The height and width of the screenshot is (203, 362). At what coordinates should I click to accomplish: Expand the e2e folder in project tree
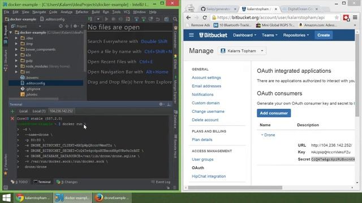click(16, 55)
